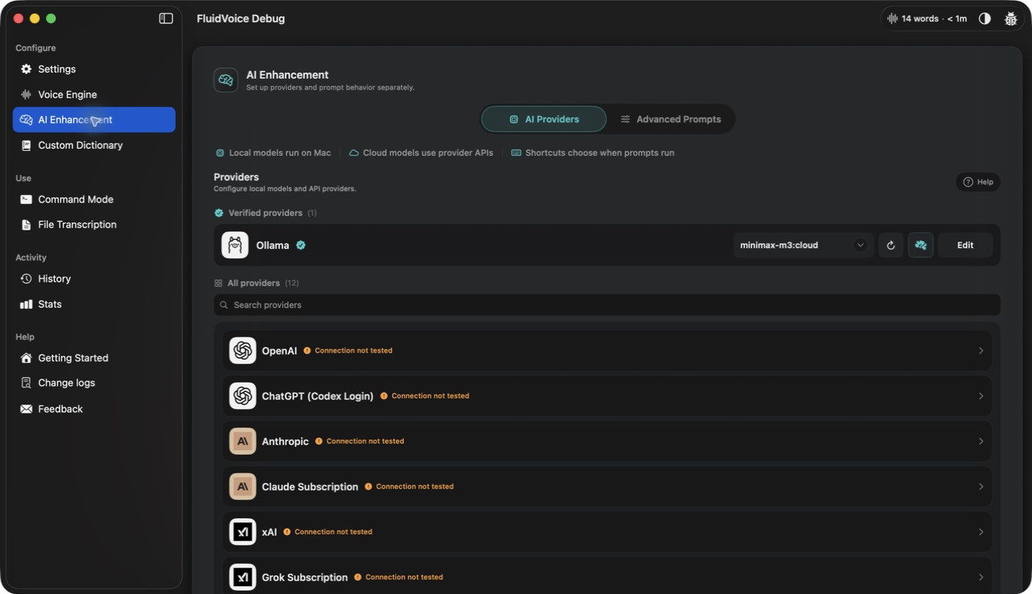Switch to the Advanced Prompts tab
This screenshot has height=594, width=1032.
click(x=671, y=119)
